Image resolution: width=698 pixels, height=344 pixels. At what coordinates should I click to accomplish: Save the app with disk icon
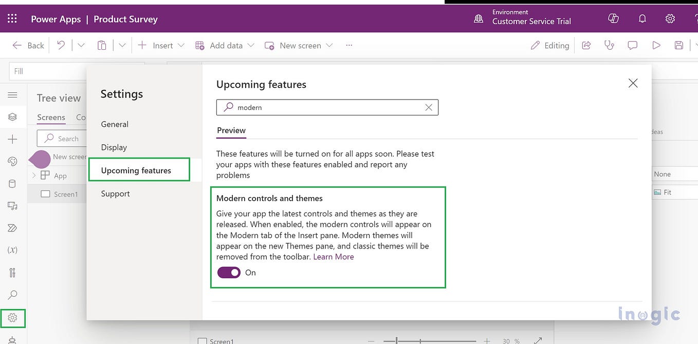[679, 45]
